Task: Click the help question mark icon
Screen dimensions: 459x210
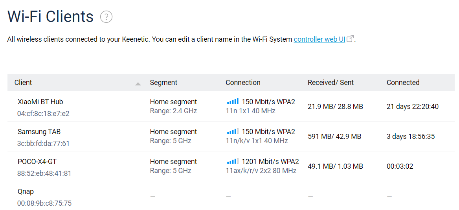Action: (106, 17)
